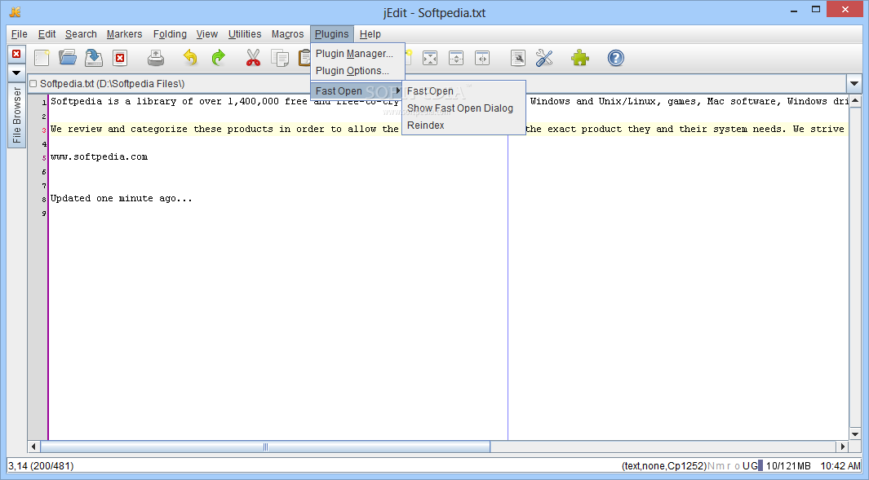Open the Help menu

(370, 34)
